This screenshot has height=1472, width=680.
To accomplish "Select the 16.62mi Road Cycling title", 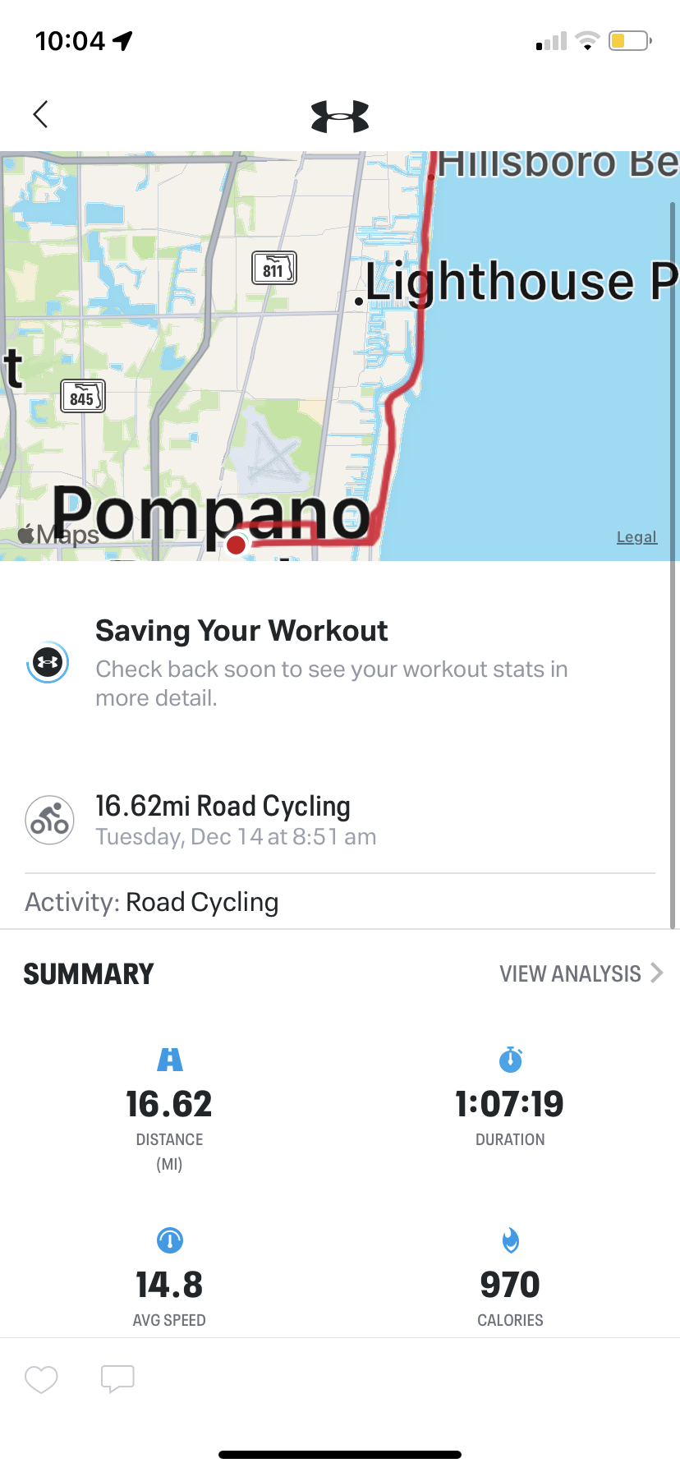I will click(223, 806).
